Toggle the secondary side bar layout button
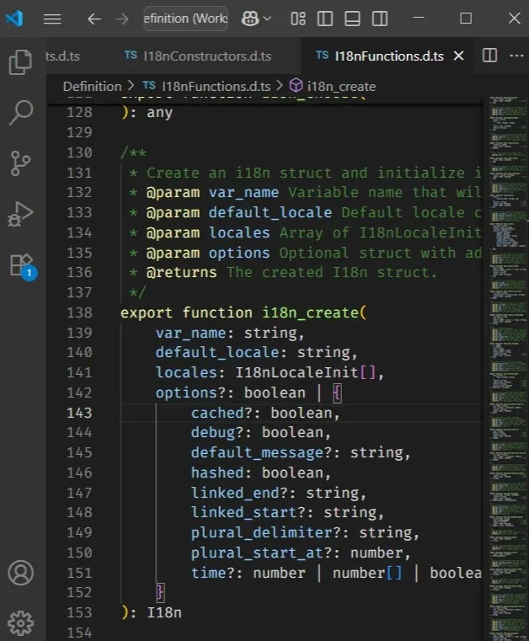Screen dimensions: 529x641 point(380,19)
